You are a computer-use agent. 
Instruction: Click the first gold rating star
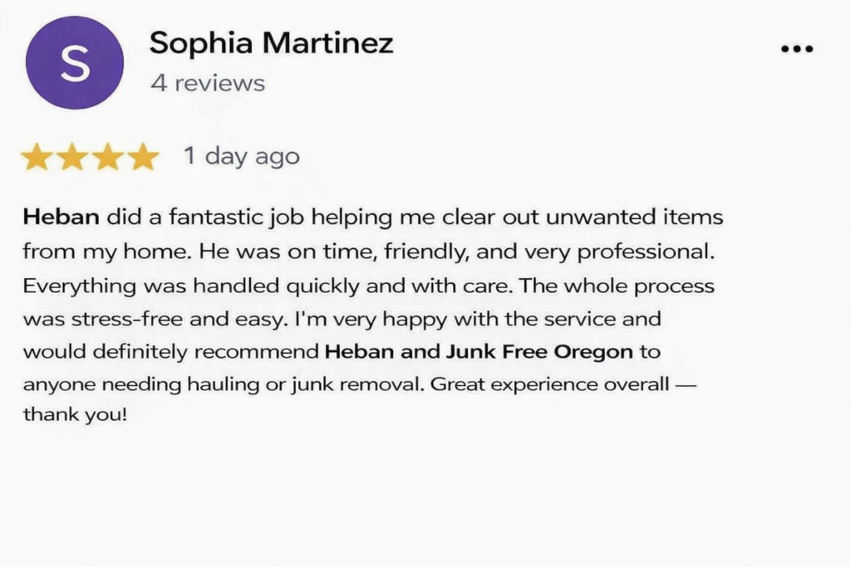pyautogui.click(x=37, y=157)
